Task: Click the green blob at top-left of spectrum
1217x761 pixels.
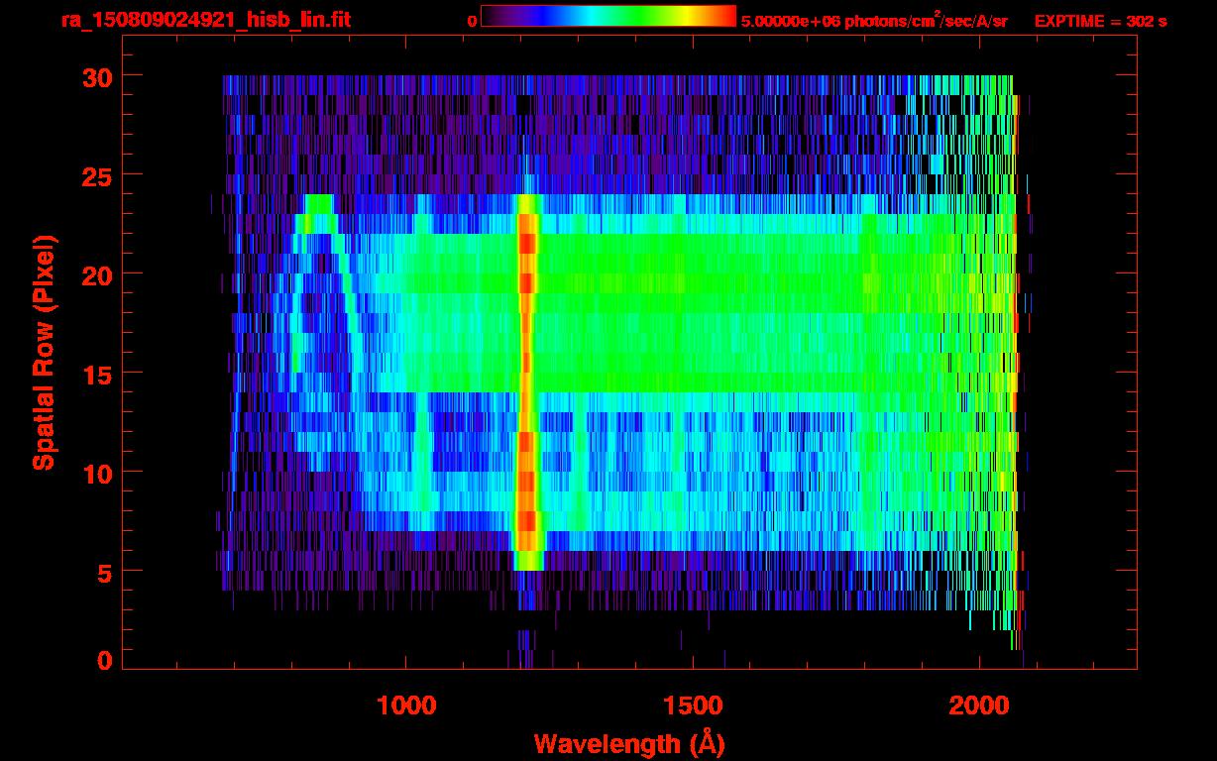Action: click(x=319, y=206)
